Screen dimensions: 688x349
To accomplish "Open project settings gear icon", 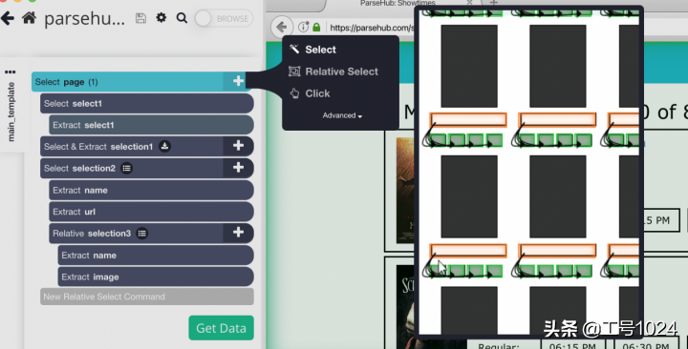I will click(x=161, y=18).
